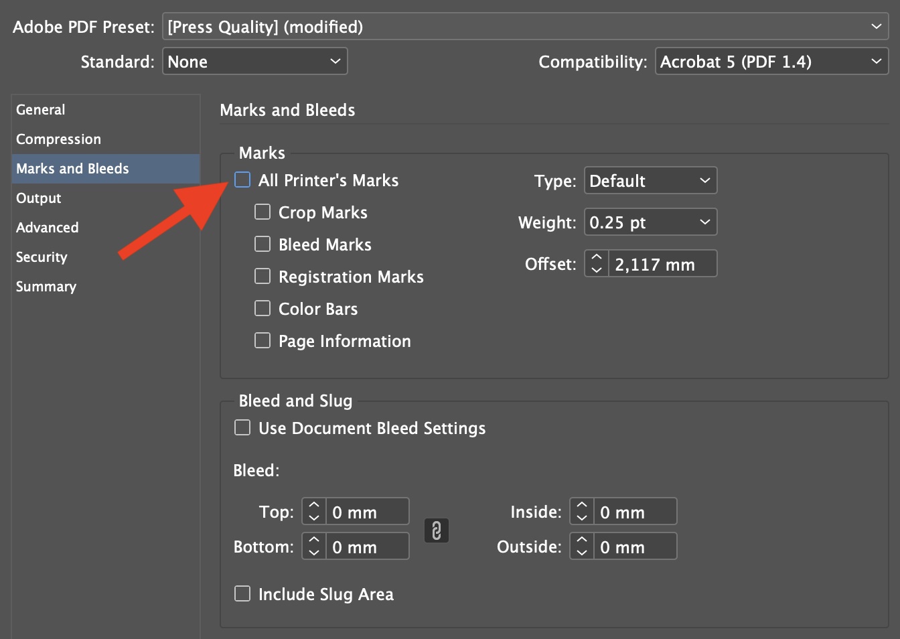
Task: Click the Offset stepper arrows
Action: [597, 264]
